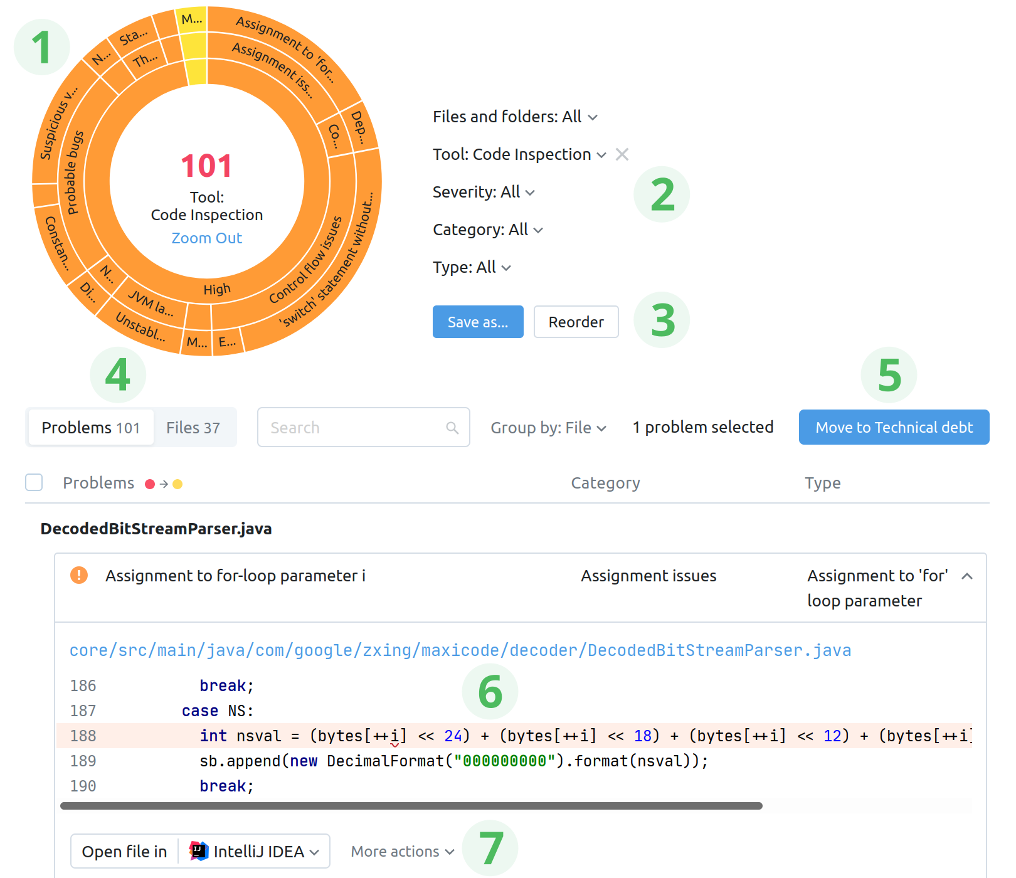Click the Probable bugs chart segment
This screenshot has height=878, width=1016.
point(75,173)
